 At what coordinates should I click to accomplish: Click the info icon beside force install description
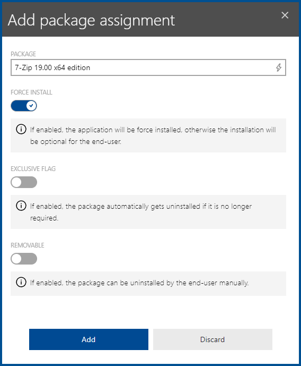[21, 129]
